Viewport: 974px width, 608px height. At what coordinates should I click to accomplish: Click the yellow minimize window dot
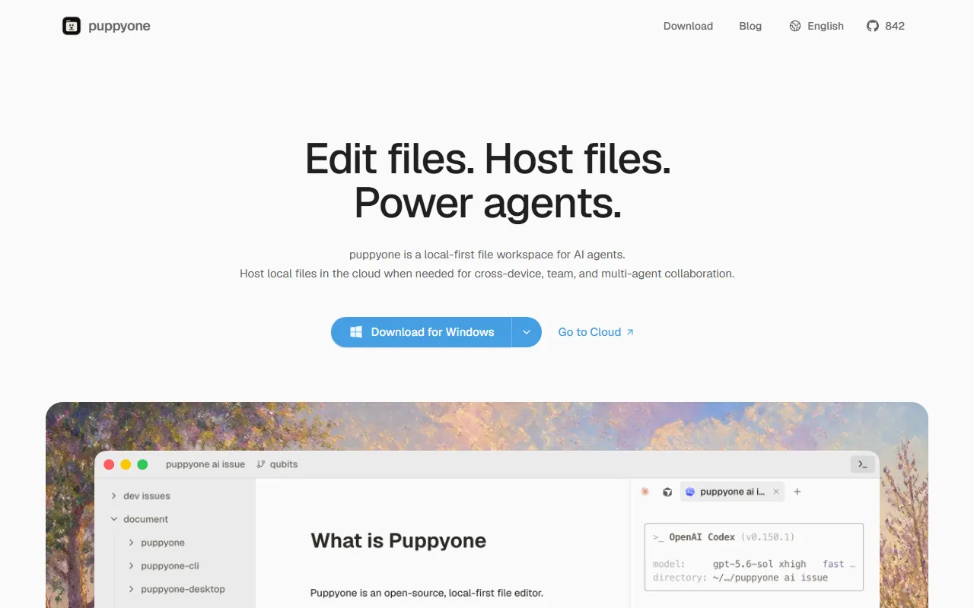pyautogui.click(x=126, y=464)
